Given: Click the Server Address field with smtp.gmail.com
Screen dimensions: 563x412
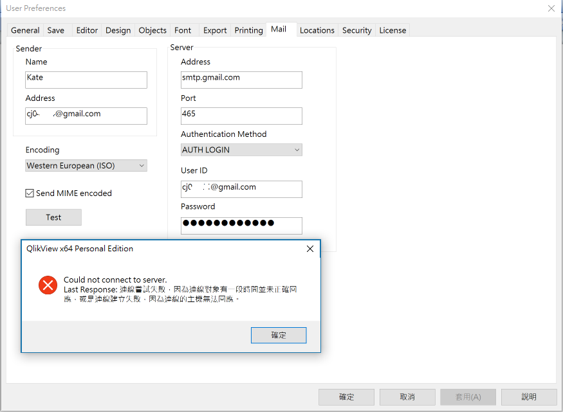Looking at the screenshot, I should [x=241, y=80].
